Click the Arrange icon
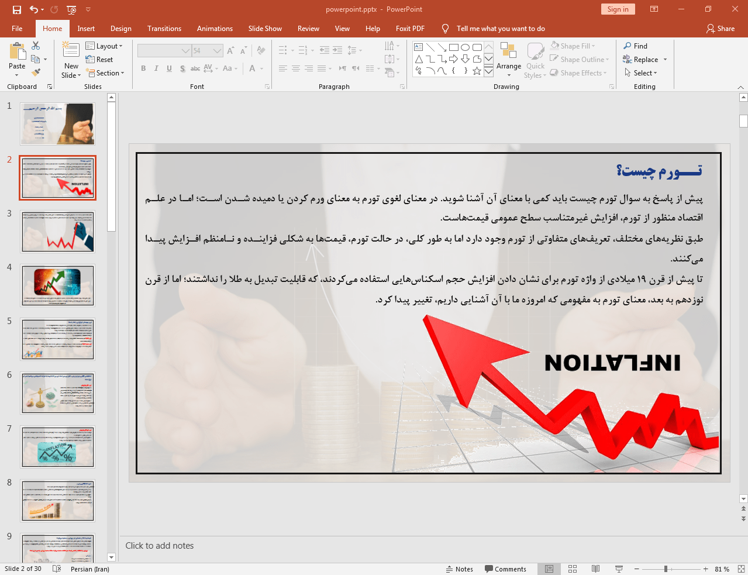This screenshot has height=575, width=748. [509, 51]
